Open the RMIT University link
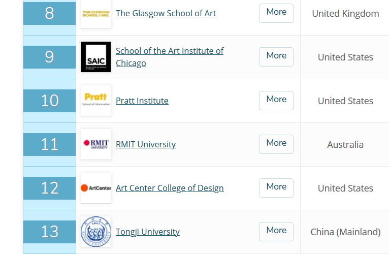This screenshot has height=254, width=389. pos(145,144)
